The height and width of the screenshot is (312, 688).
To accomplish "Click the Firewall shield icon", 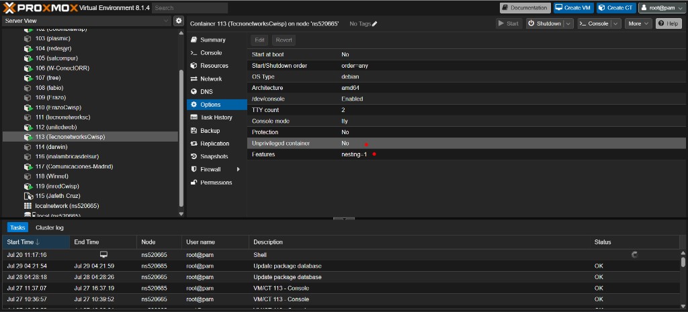I will 193,169.
